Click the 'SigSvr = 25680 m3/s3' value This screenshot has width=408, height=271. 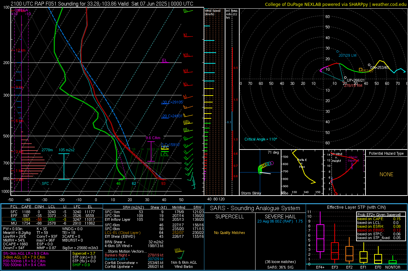coord(80,248)
